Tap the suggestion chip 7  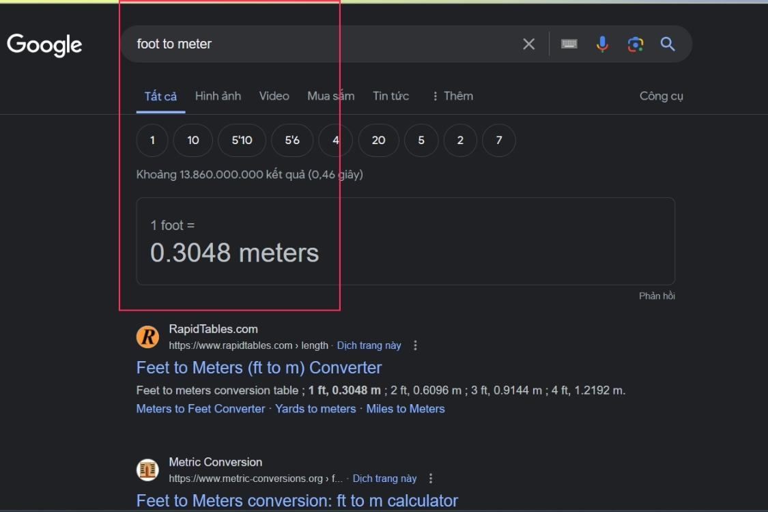pos(499,141)
